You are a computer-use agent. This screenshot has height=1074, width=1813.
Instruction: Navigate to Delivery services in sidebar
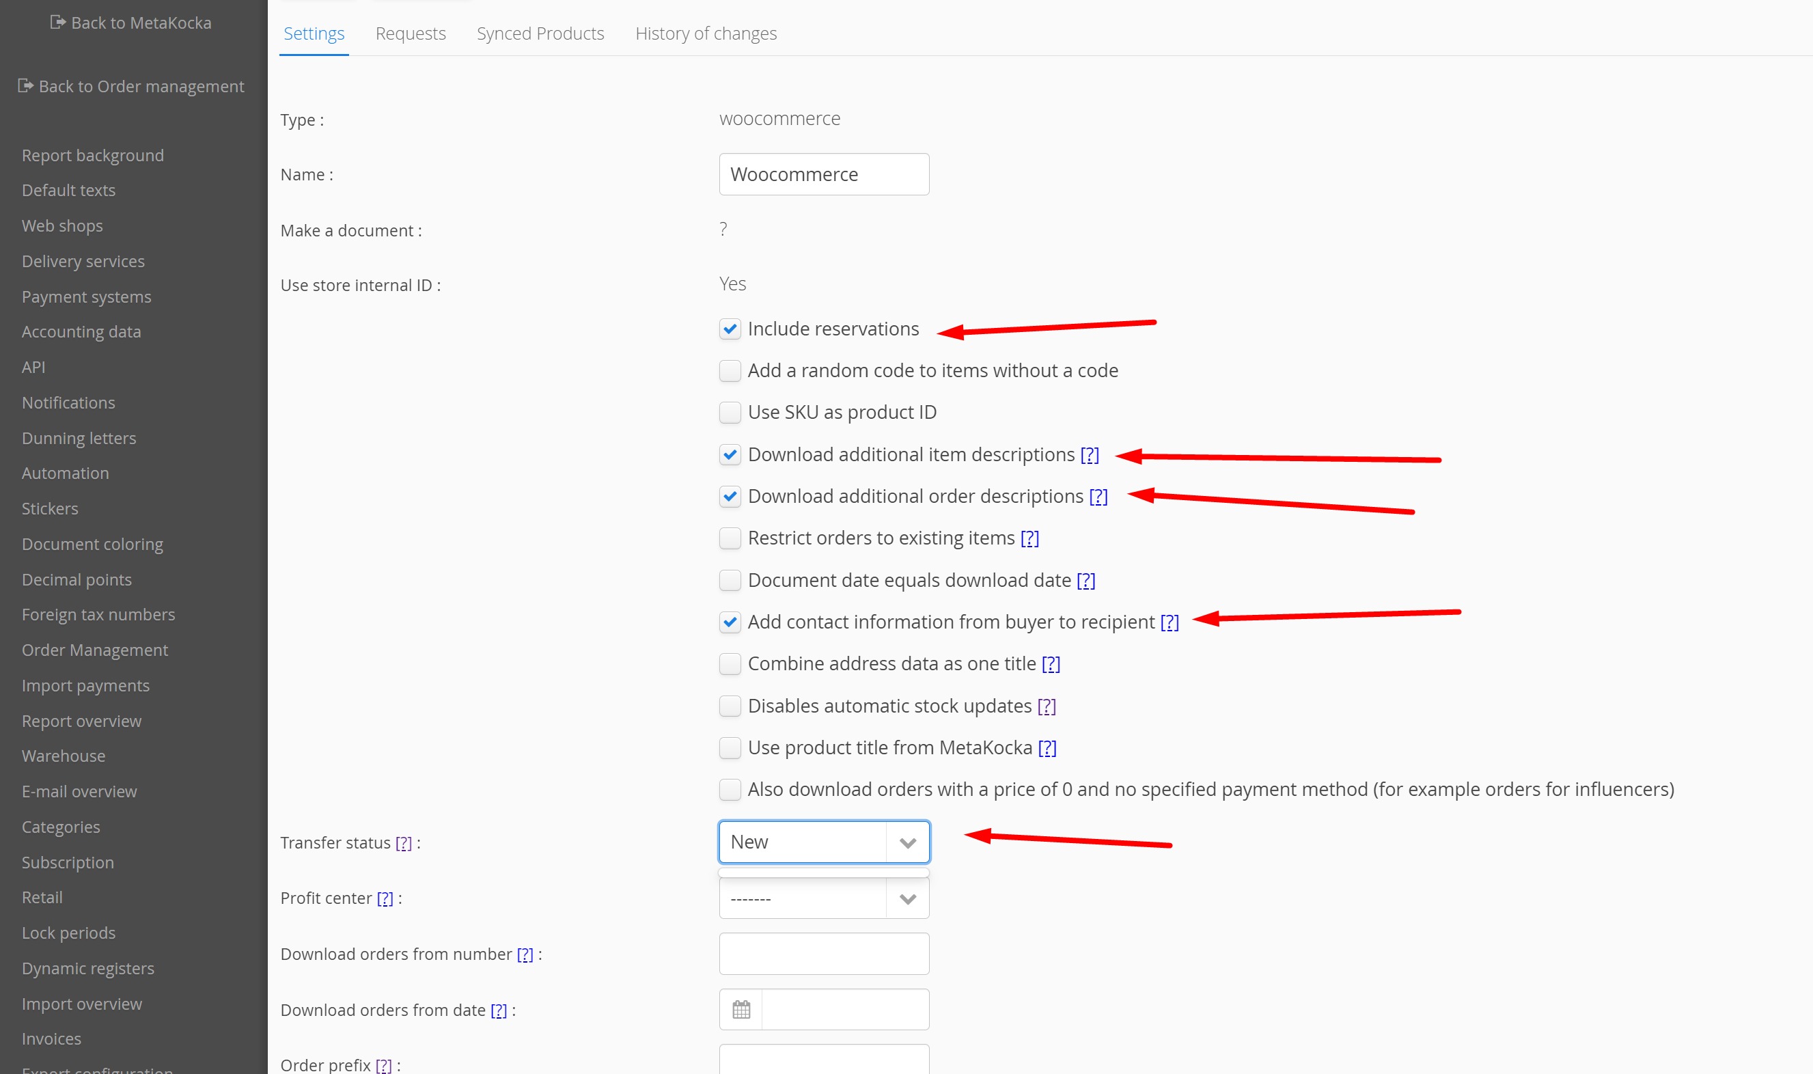click(83, 261)
